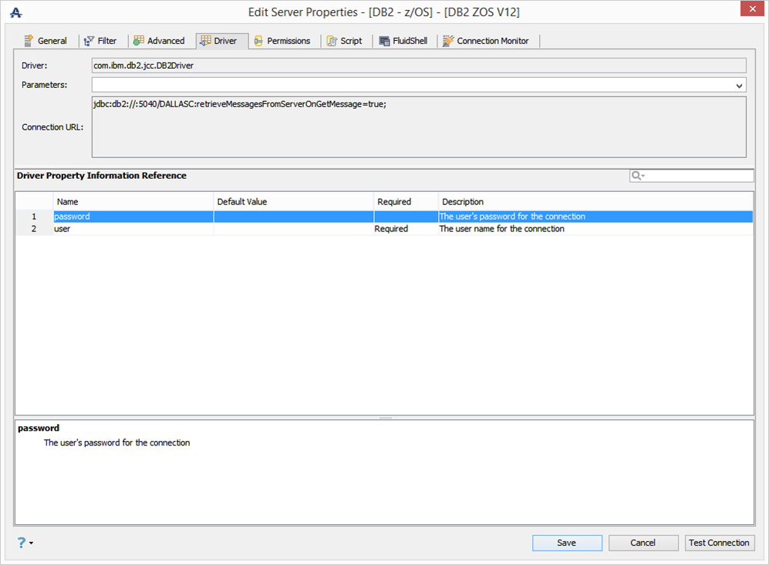Click the Advanced tab grid icon

(139, 41)
